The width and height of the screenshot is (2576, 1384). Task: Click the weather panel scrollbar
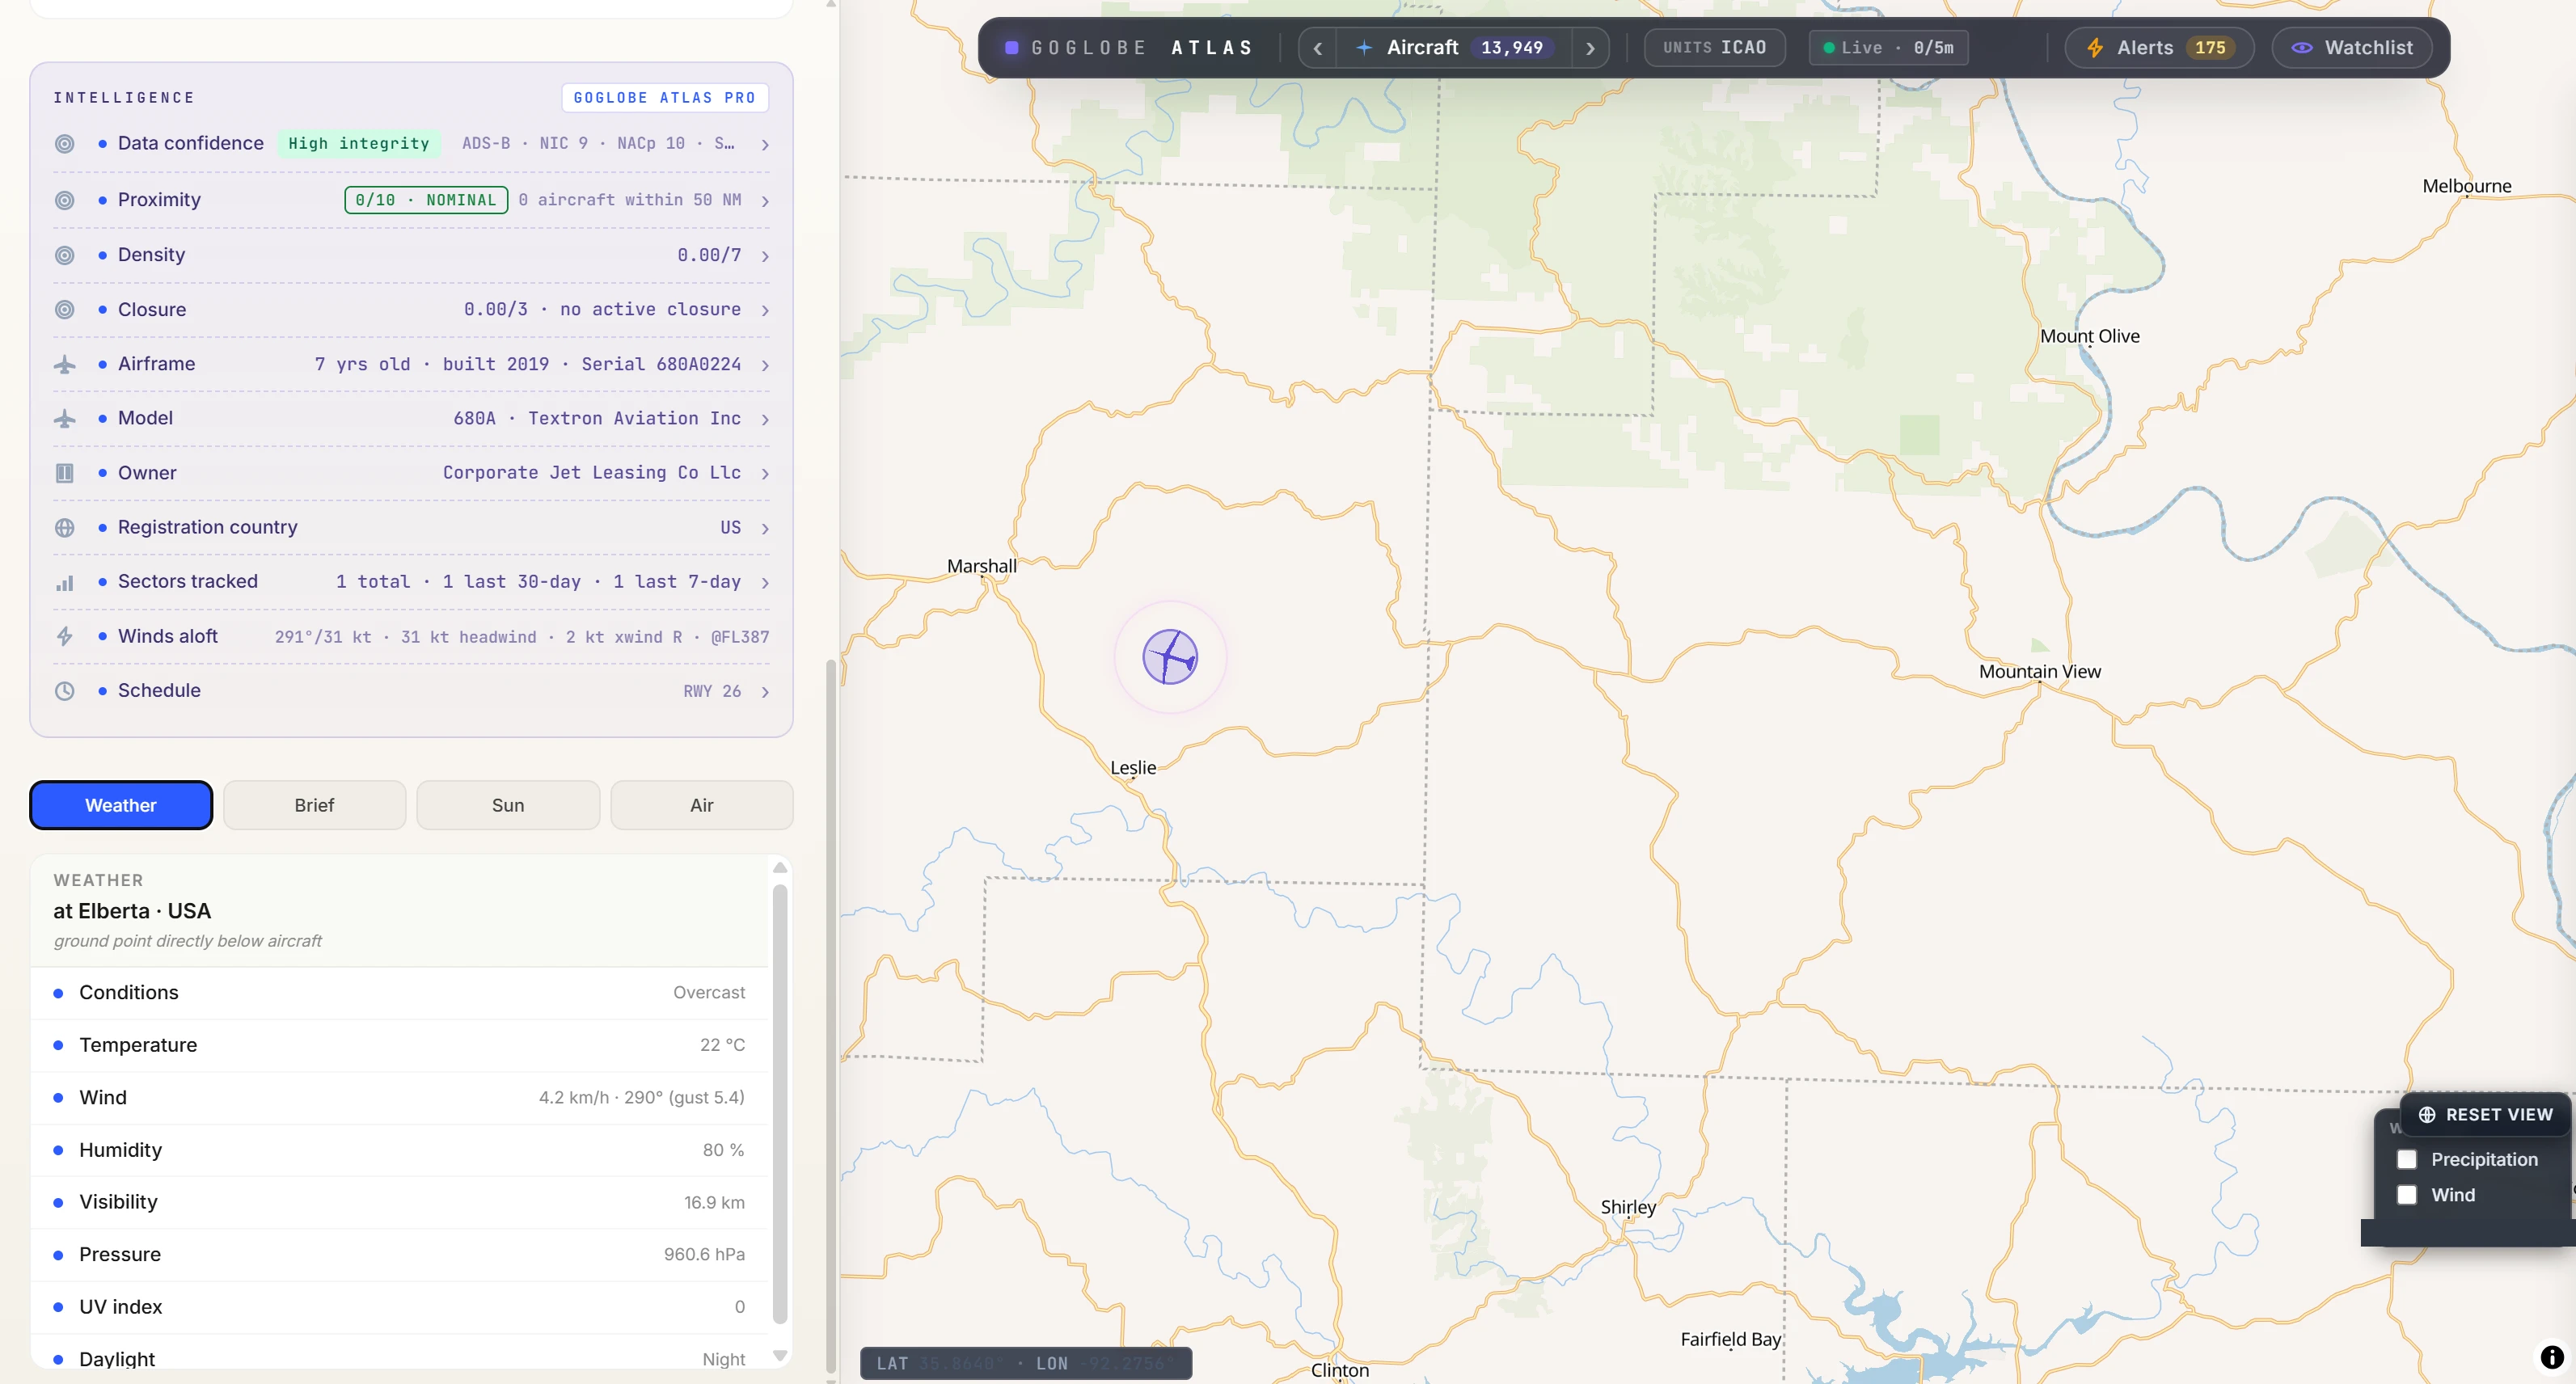tap(780, 1104)
